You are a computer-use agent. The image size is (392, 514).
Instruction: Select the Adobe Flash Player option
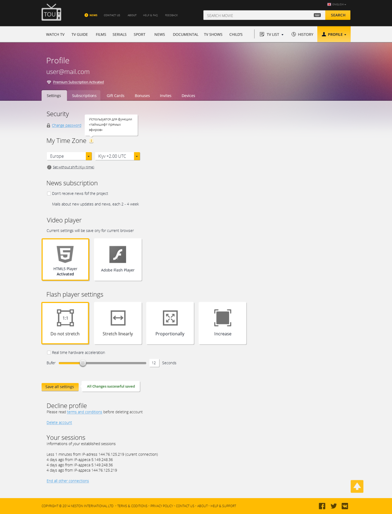coord(118,259)
